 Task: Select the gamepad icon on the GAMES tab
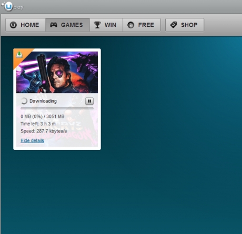point(54,25)
